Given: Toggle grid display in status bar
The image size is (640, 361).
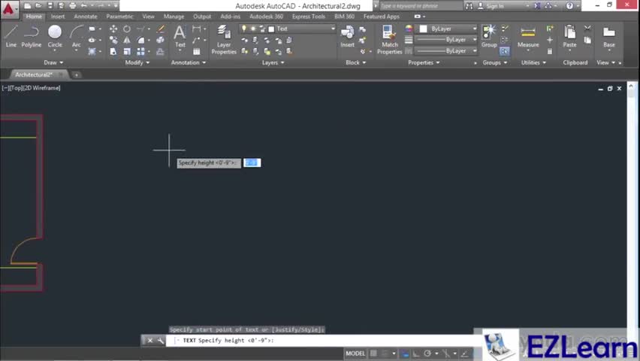Looking at the screenshot, I should click(x=373, y=353).
